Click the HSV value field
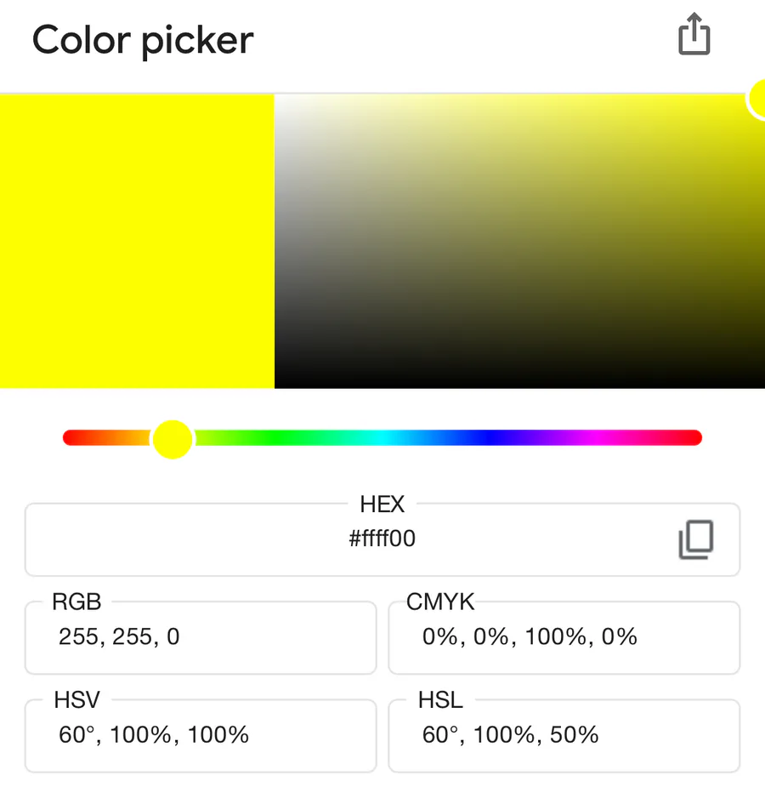Screen dimensions: 765x787 [x=201, y=735]
